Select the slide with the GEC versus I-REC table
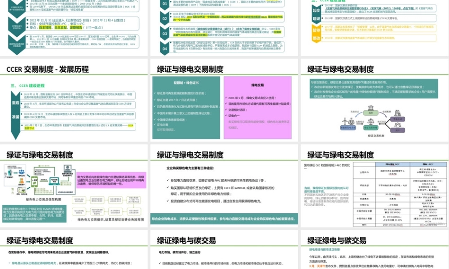Image resolution: width=449 pixels, height=269 pixels. (x=375, y=186)
